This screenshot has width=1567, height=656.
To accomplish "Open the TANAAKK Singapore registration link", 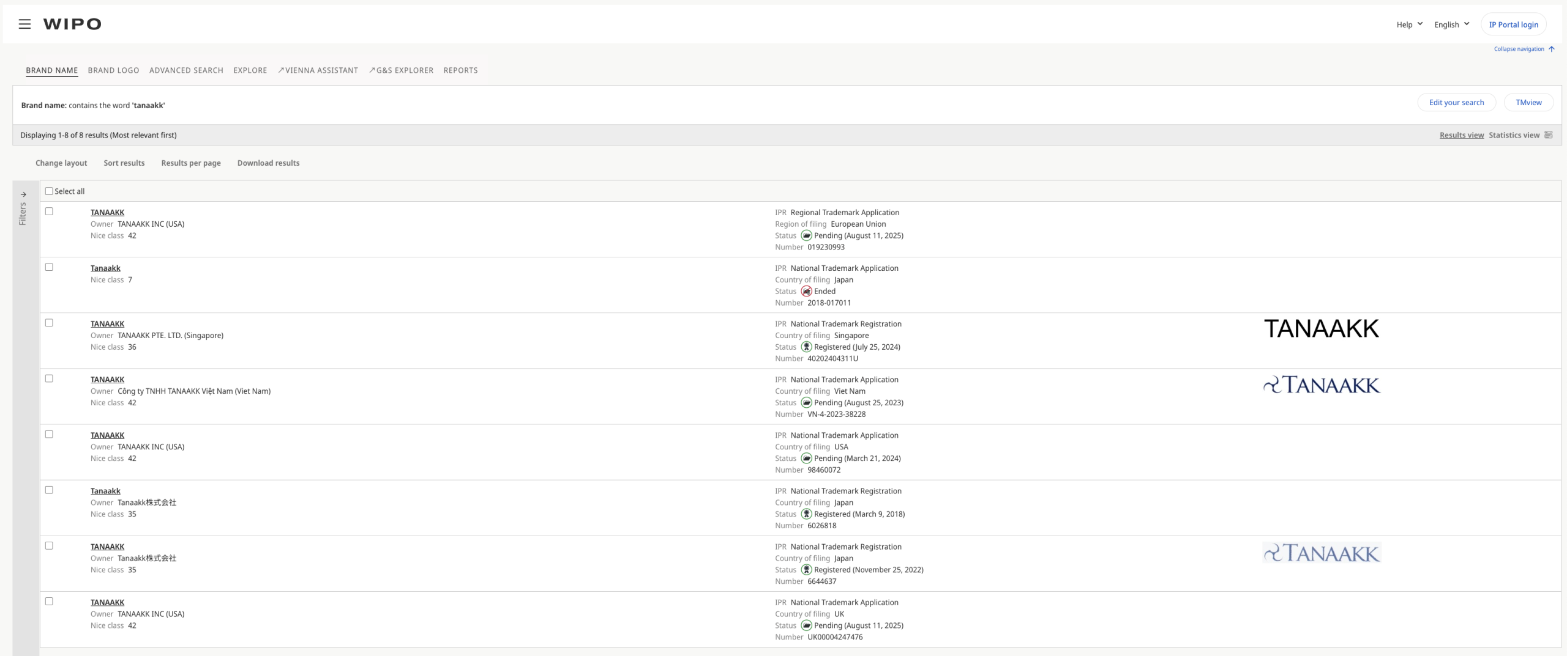I will (x=107, y=323).
